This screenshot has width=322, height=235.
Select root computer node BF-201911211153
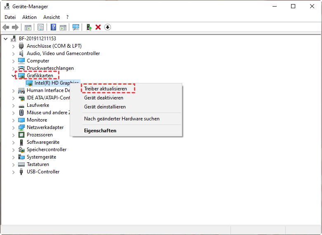[x=37, y=39]
